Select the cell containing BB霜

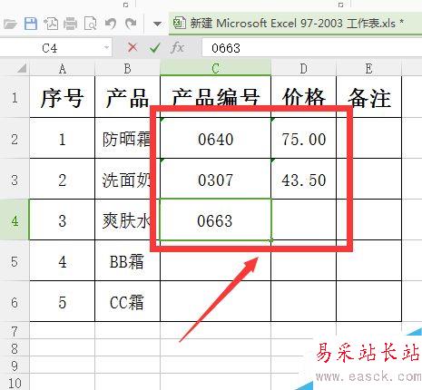127,261
